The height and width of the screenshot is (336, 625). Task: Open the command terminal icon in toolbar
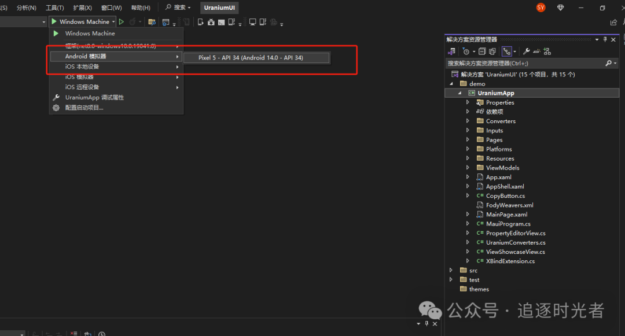click(x=221, y=22)
